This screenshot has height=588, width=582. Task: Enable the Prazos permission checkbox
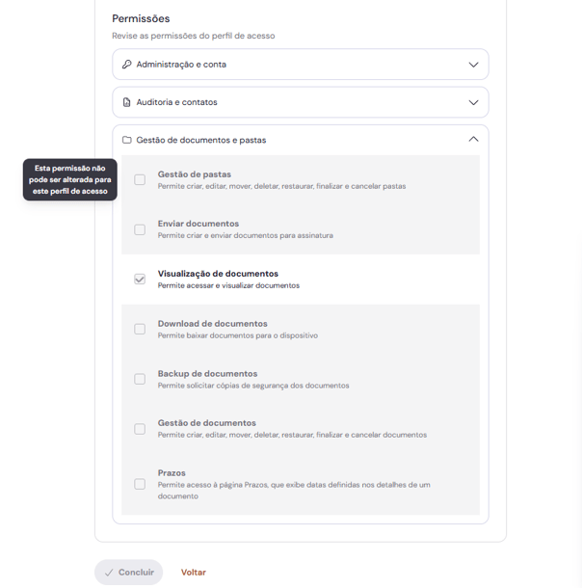[140, 484]
